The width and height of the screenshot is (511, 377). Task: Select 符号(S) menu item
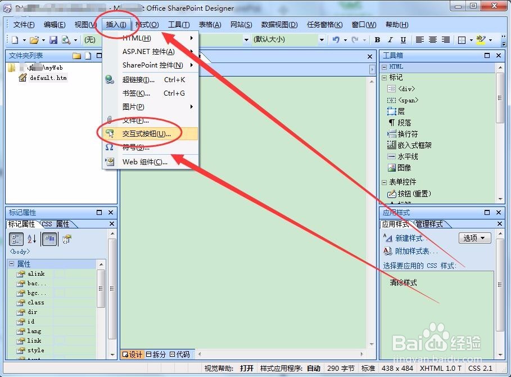click(151, 147)
